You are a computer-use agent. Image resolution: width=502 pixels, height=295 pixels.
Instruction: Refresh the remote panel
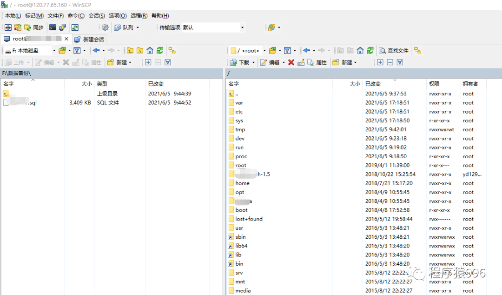click(370, 50)
